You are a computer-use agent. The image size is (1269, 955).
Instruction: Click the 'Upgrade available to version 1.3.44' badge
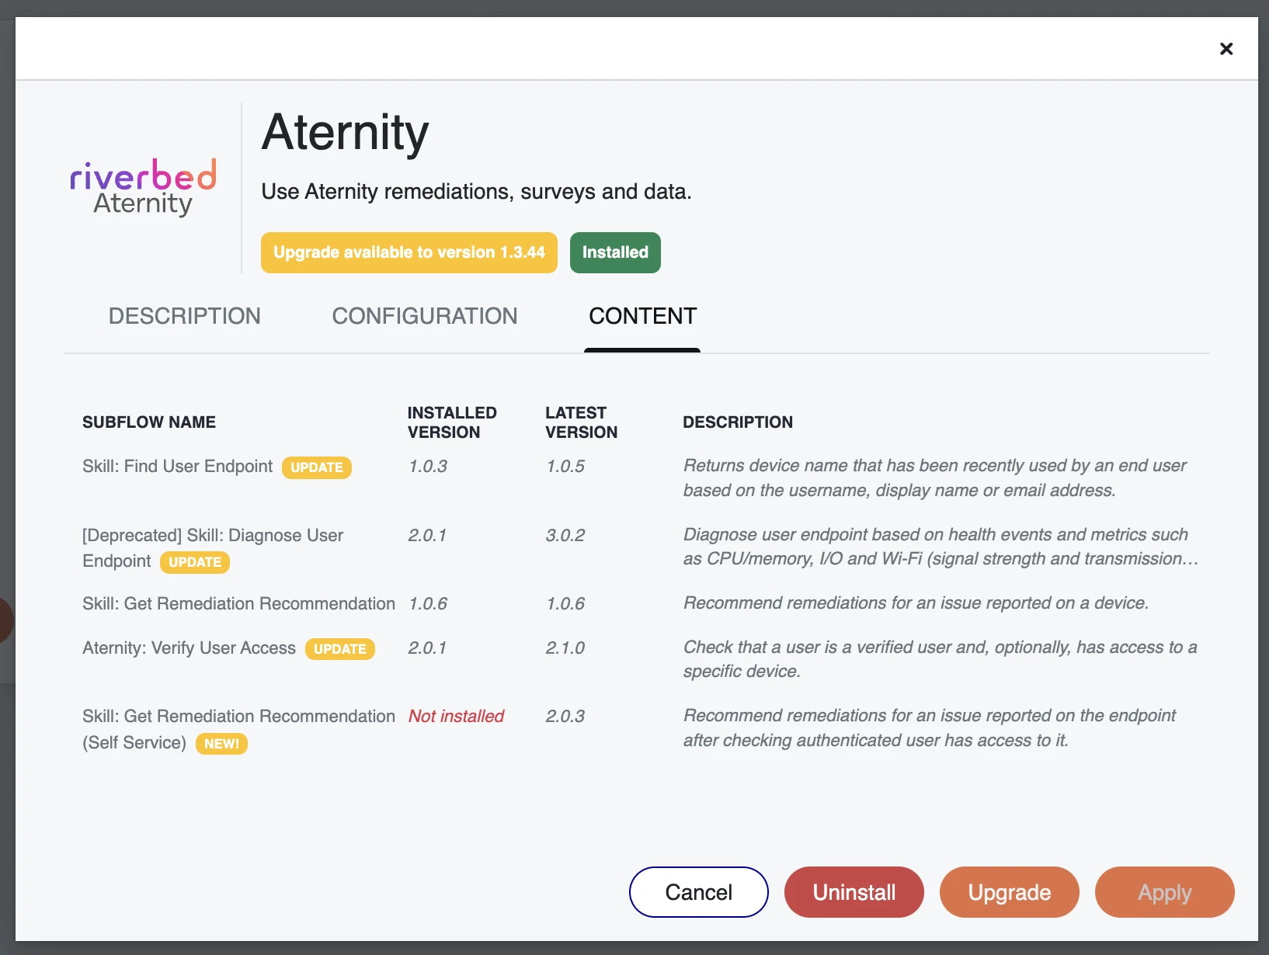point(409,252)
